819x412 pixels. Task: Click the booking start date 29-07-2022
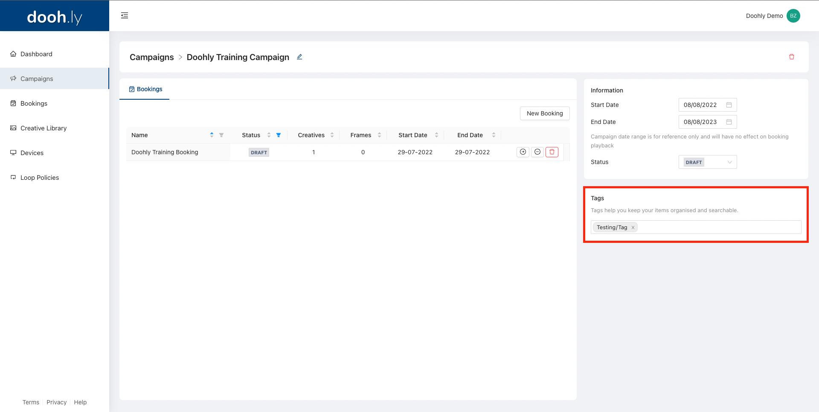click(415, 152)
